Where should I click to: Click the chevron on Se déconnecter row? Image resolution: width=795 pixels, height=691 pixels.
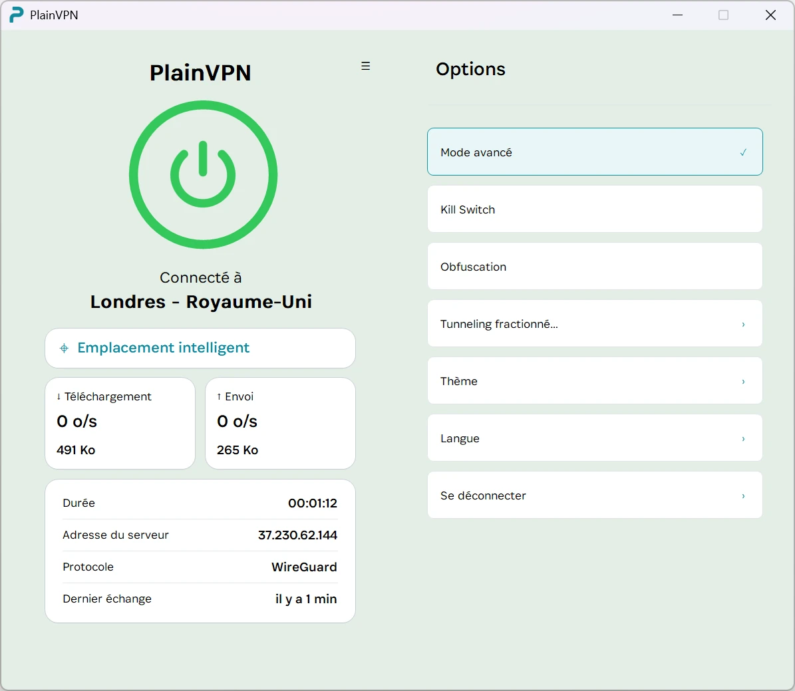click(743, 496)
